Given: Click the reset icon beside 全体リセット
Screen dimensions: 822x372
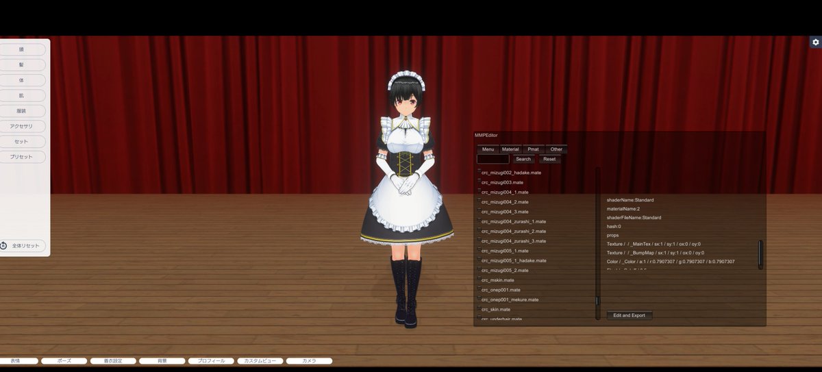Looking at the screenshot, I should (3, 245).
